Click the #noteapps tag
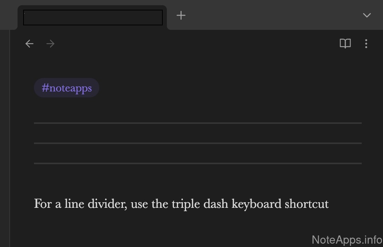The height and width of the screenshot is (247, 383). point(66,88)
